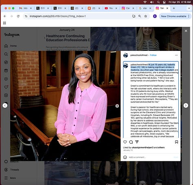Like the post with heart icon

coord(125,142)
